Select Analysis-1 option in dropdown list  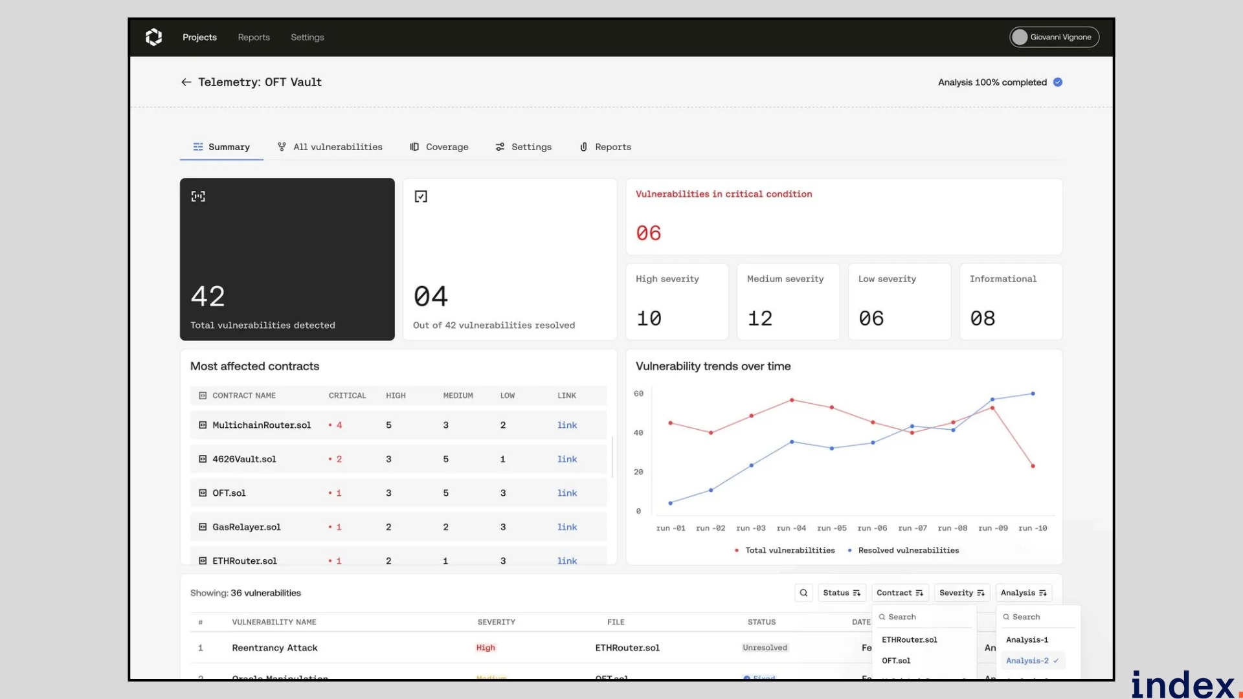click(1027, 639)
